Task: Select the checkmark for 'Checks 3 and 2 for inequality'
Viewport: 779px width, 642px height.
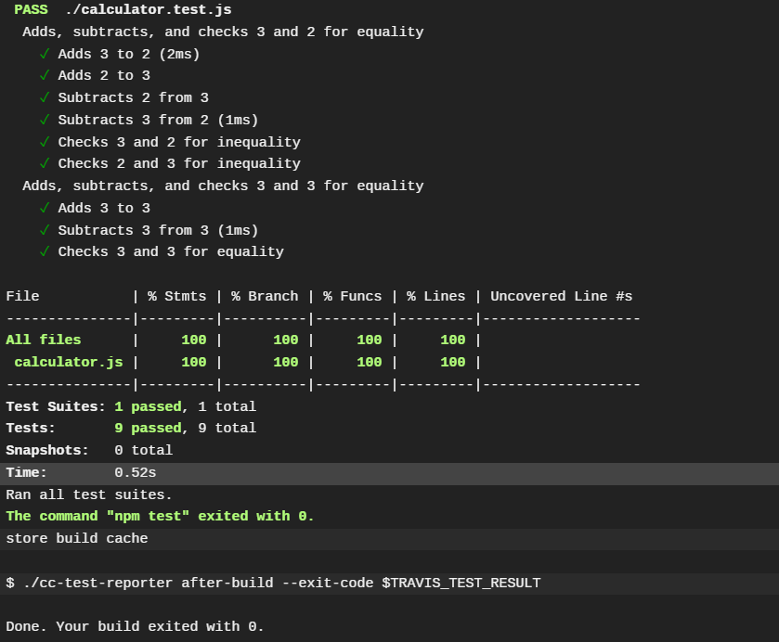Action: (x=44, y=142)
